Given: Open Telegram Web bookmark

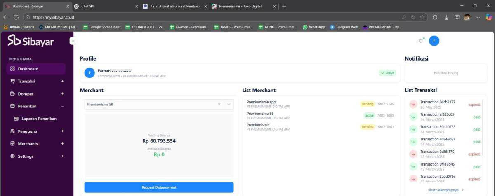Looking at the screenshot, I should (x=344, y=27).
